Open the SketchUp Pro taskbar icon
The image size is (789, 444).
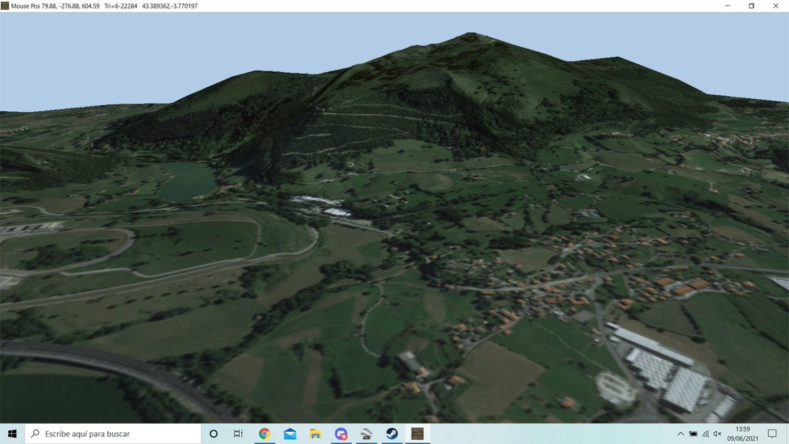[366, 433]
